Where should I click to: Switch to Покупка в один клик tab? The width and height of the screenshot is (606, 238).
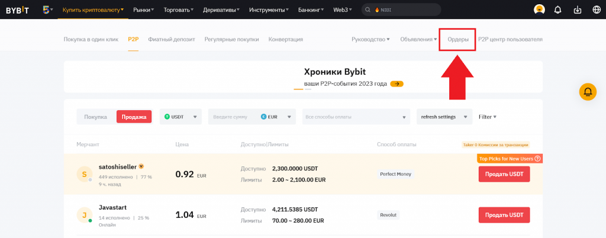tap(91, 40)
